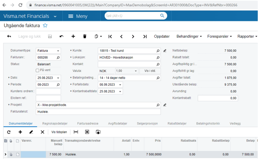Add a new row in details grid
The width and height of the screenshot is (258, 159).
pos(20,132)
